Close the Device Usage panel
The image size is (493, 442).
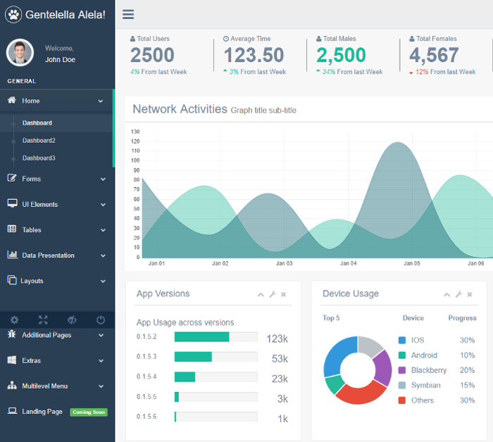point(469,294)
